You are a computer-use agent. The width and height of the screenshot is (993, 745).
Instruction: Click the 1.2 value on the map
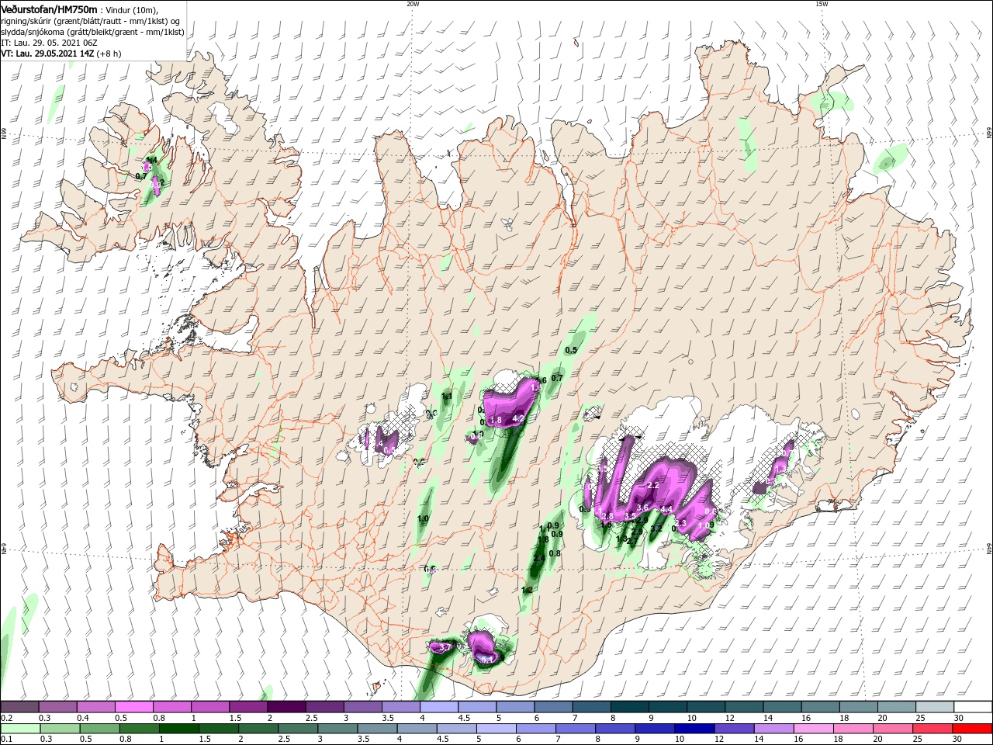pos(527,591)
